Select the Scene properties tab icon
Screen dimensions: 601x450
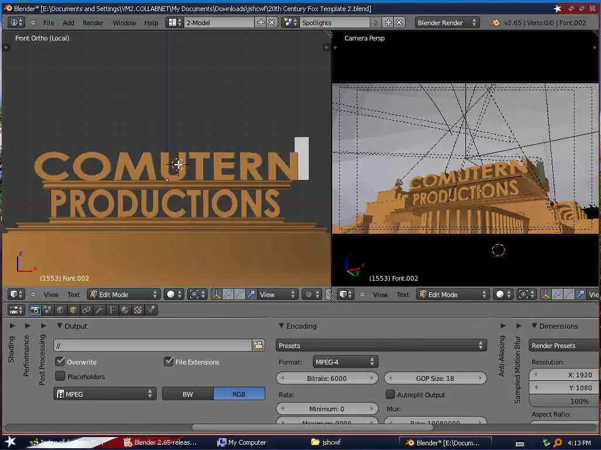pyautogui.click(x=48, y=310)
